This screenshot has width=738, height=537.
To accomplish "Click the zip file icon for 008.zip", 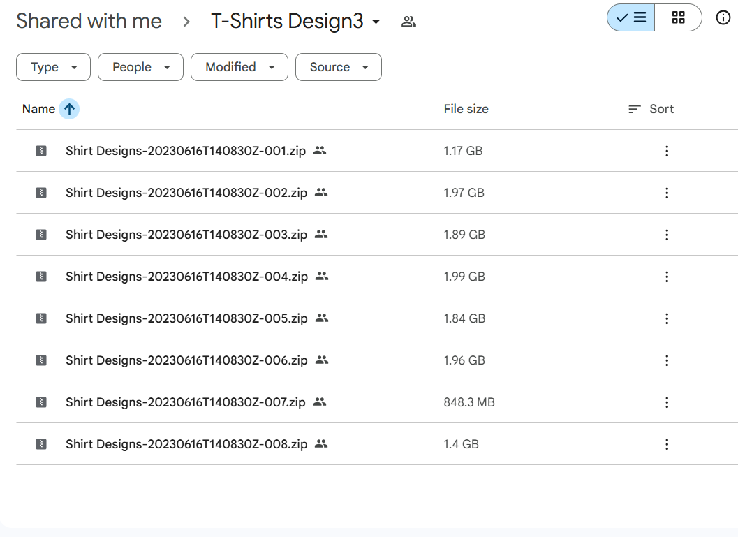I will tap(41, 444).
